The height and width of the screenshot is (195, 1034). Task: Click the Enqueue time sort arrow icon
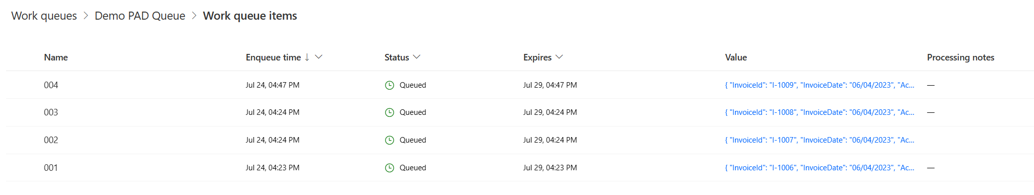(307, 57)
